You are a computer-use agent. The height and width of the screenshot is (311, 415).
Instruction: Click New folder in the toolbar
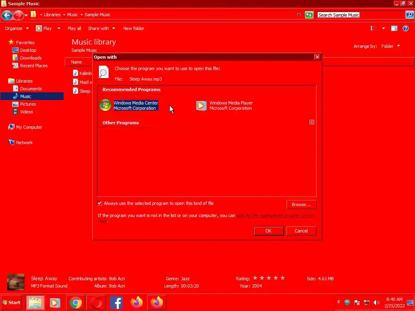134,28
